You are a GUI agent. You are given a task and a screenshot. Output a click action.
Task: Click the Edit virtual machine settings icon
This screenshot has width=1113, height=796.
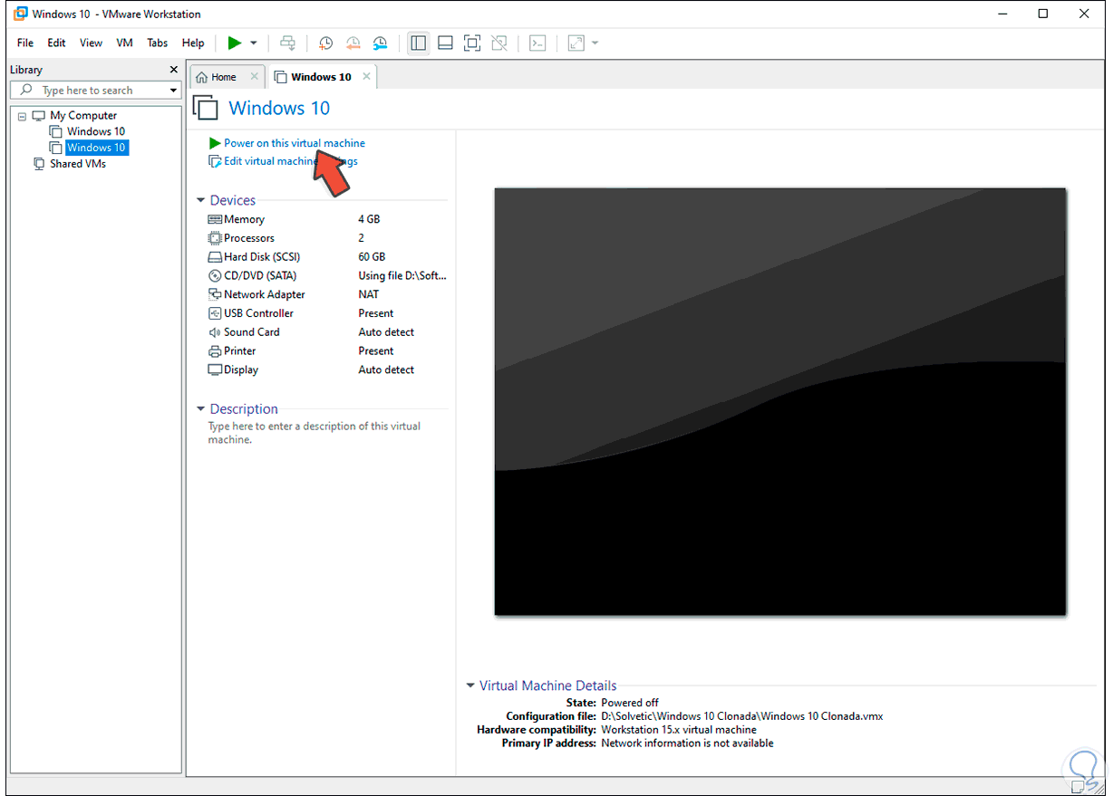coord(215,161)
